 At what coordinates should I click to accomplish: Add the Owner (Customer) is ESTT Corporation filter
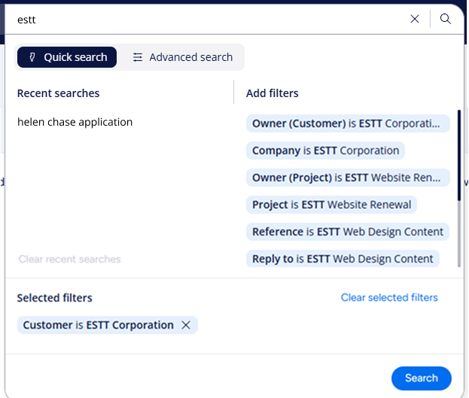tap(347, 123)
